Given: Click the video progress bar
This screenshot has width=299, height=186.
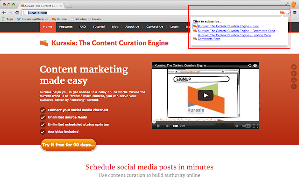Looking at the screenshot, I should (x=206, y=122).
